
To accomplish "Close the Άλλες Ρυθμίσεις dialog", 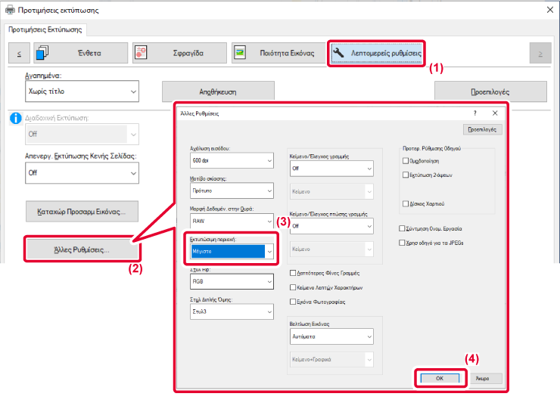I will pyautogui.click(x=495, y=113).
